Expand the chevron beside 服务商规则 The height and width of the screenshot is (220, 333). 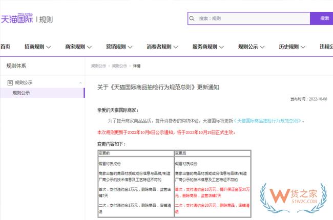click(x=221, y=47)
